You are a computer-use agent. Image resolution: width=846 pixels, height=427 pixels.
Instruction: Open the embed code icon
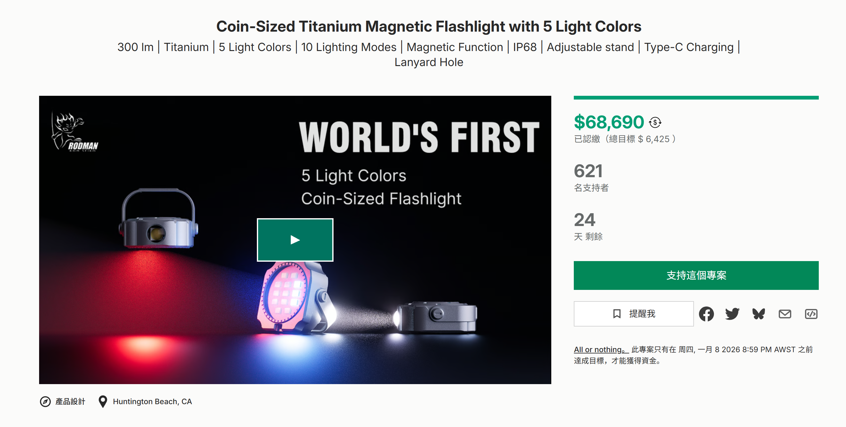811,314
